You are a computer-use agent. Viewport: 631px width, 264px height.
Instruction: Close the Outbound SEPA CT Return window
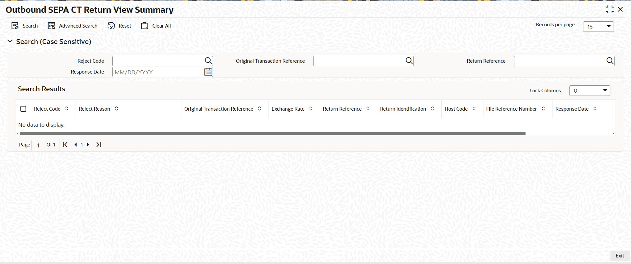click(620, 10)
